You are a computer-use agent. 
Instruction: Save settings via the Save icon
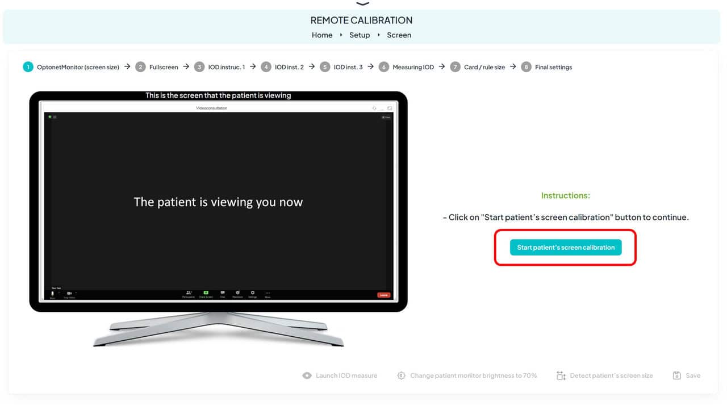[x=676, y=375]
